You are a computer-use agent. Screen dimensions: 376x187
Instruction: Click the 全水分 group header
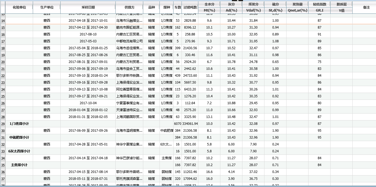(x=209, y=4)
